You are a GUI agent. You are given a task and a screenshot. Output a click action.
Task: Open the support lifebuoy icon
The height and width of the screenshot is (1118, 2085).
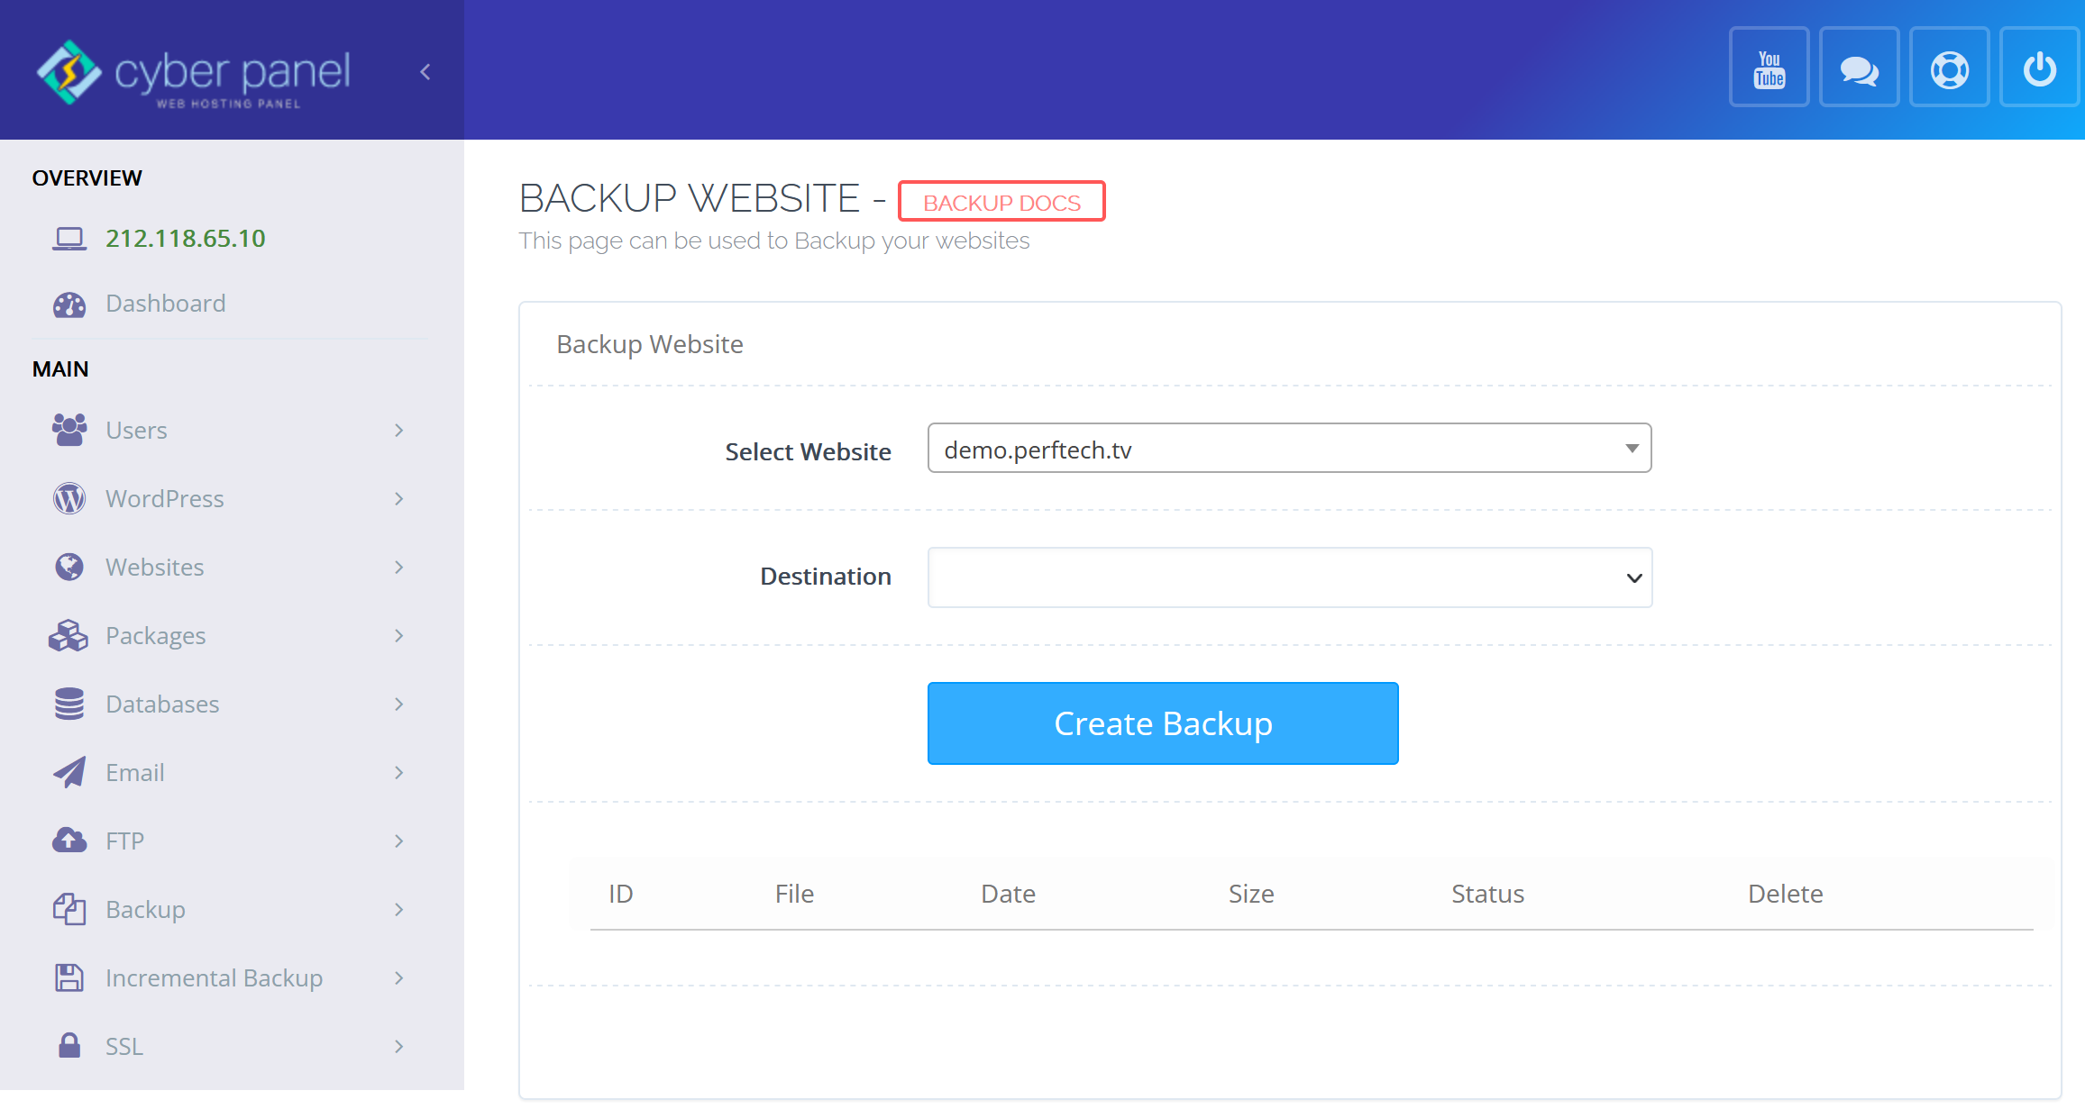pos(1949,68)
